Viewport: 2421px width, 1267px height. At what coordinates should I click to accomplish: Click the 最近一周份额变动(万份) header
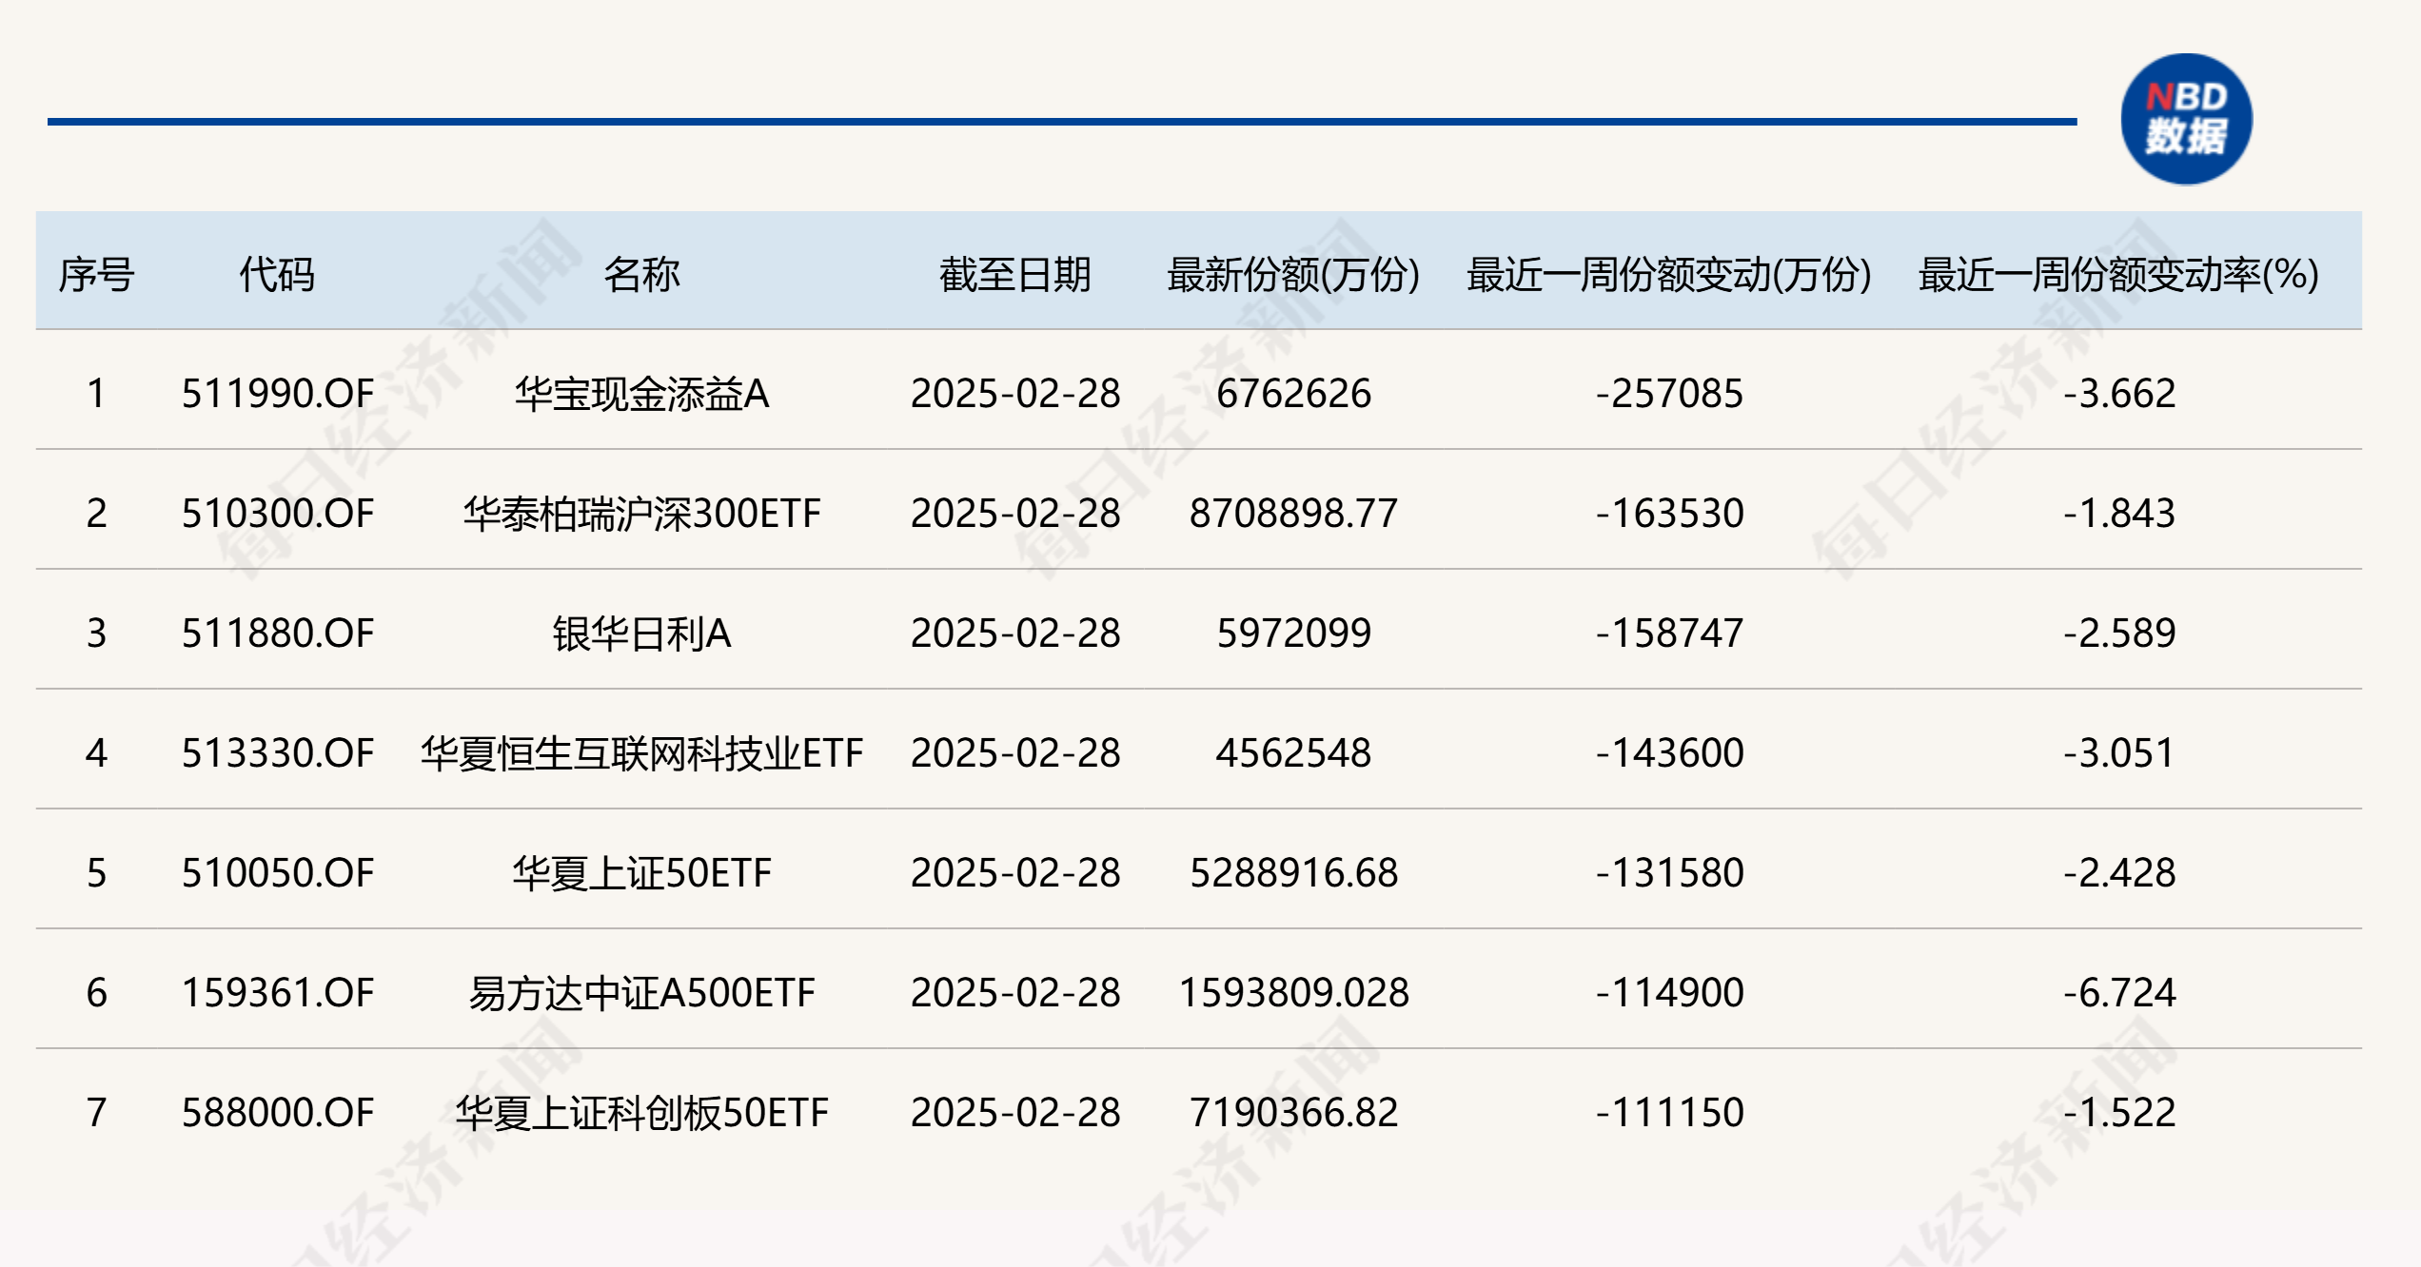point(1669,275)
